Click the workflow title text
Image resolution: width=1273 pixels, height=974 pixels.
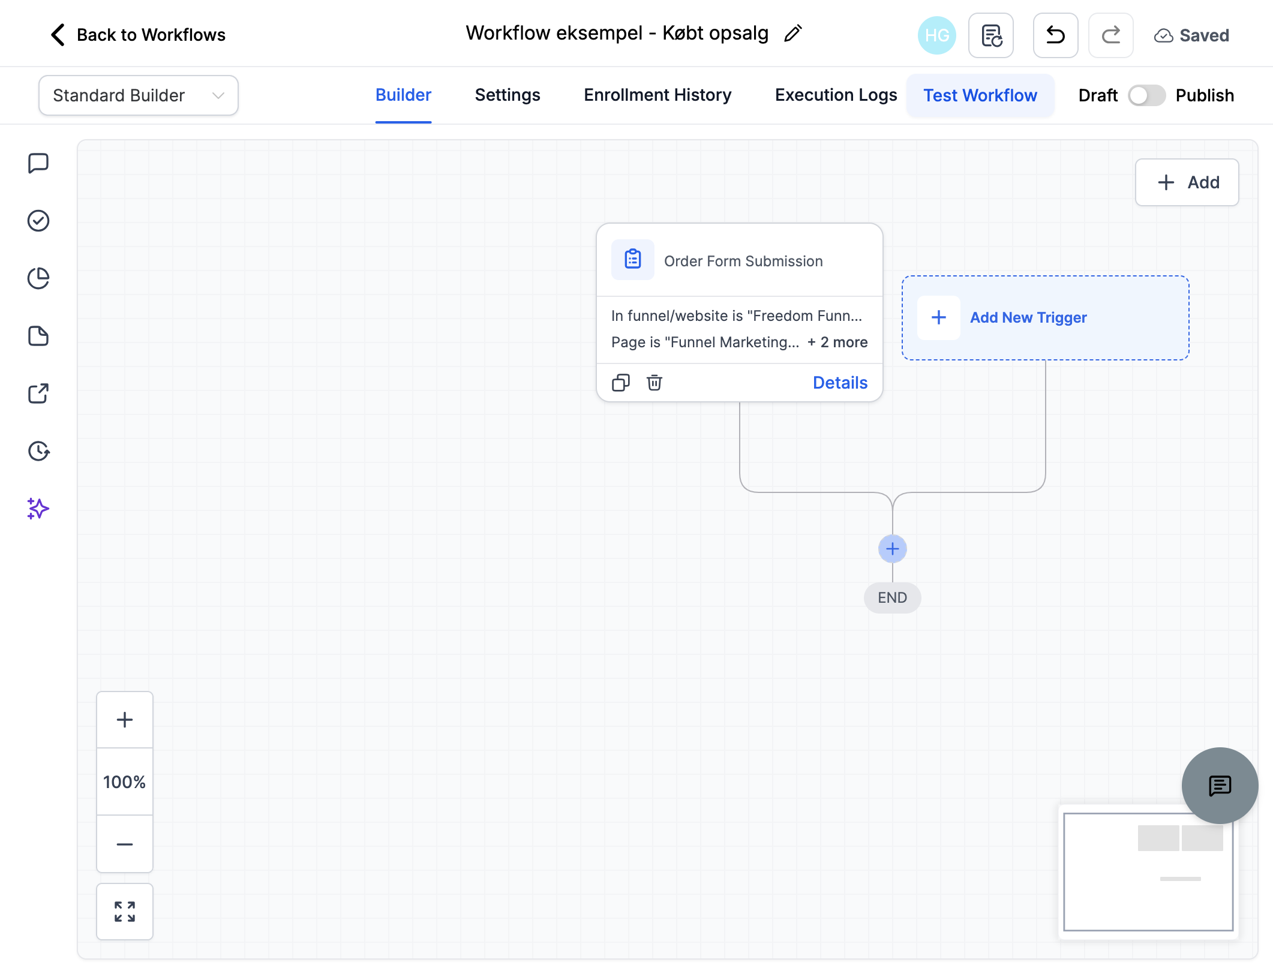coord(617,33)
